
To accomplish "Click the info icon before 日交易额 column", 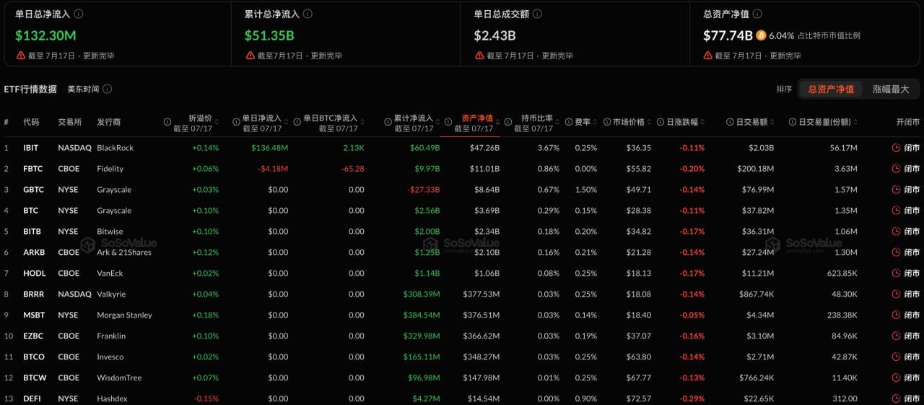I will [x=731, y=122].
